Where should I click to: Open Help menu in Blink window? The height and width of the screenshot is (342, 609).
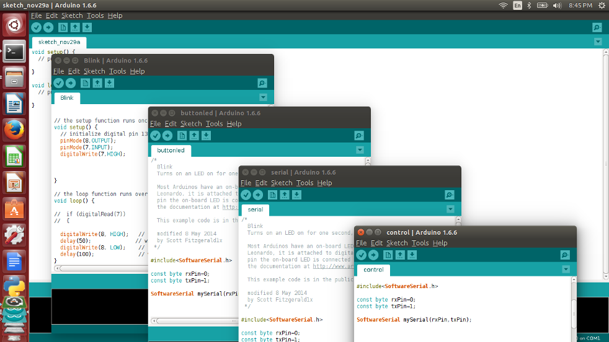click(x=137, y=71)
